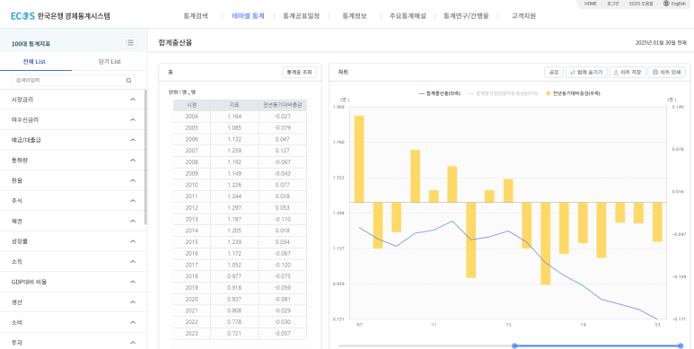This screenshot has height=349, width=694.
Task: Open the 주요통계해설 menu
Action: 408,16
